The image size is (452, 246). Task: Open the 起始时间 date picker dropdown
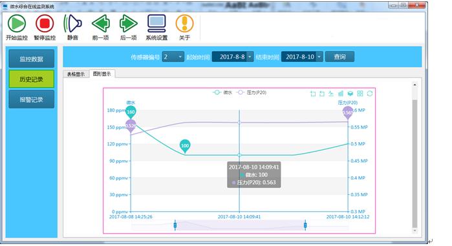[x=250, y=57]
